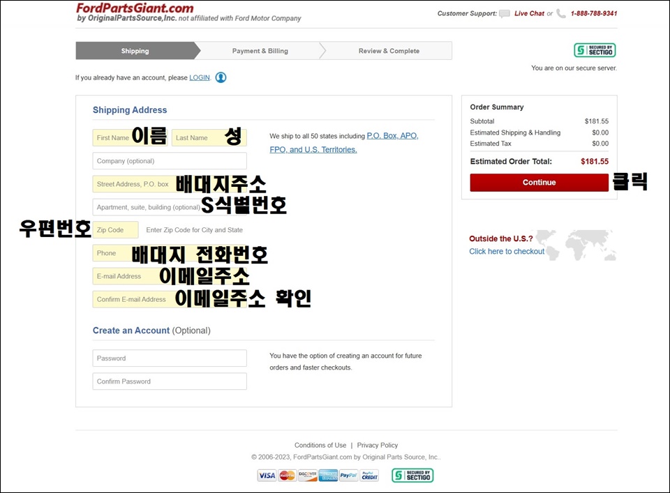The width and height of the screenshot is (670, 493).
Task: Click the red Continue button
Action: [539, 182]
